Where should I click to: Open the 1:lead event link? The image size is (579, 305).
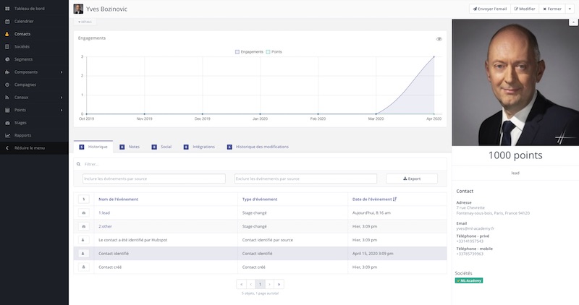point(104,212)
